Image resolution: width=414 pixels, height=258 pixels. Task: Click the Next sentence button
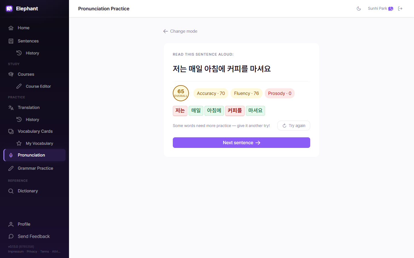pos(241,143)
